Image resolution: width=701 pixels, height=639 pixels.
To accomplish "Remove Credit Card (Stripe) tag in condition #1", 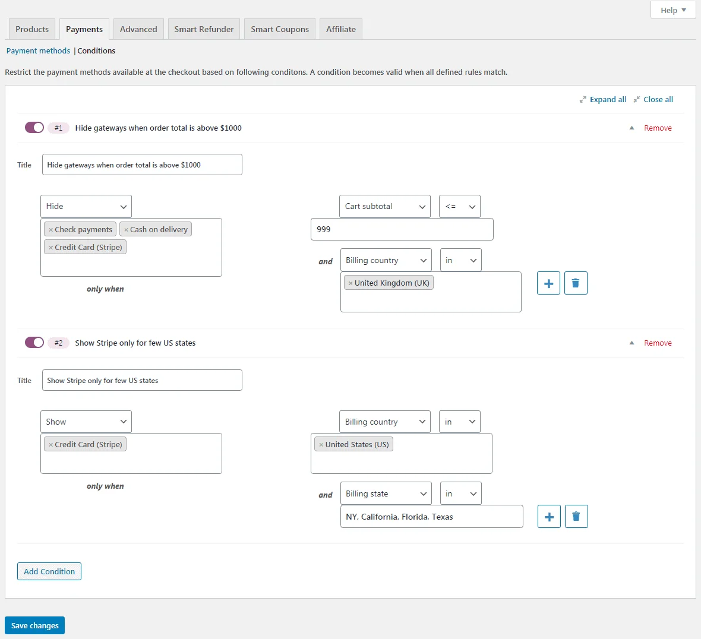I will point(50,248).
